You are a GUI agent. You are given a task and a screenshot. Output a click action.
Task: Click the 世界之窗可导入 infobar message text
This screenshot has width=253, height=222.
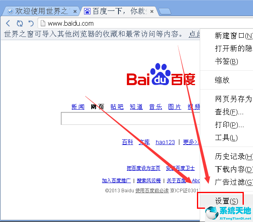click(x=93, y=34)
